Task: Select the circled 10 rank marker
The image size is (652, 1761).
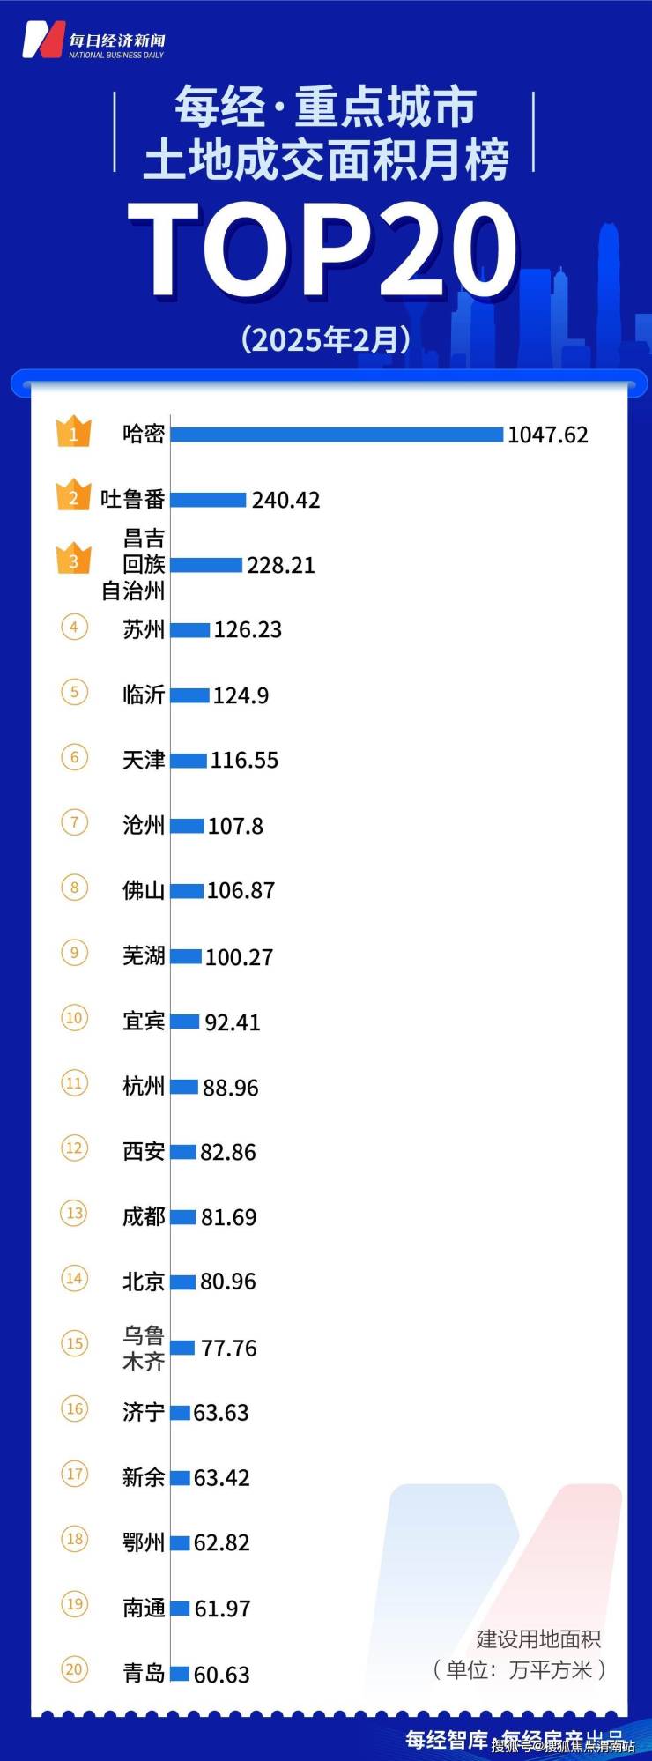Action: 74,1018
